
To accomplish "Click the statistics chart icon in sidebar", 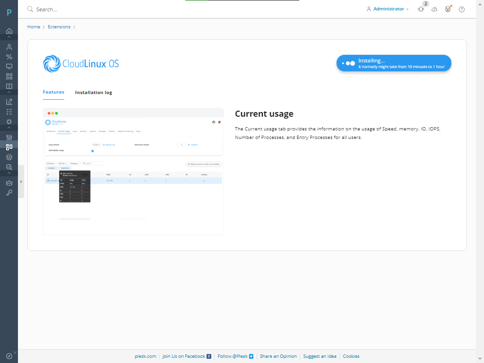I will click(9, 102).
